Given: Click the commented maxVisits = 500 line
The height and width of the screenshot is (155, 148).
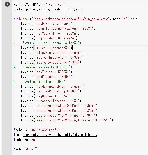Looking at the screenshot, I should [x=43, y=67].
